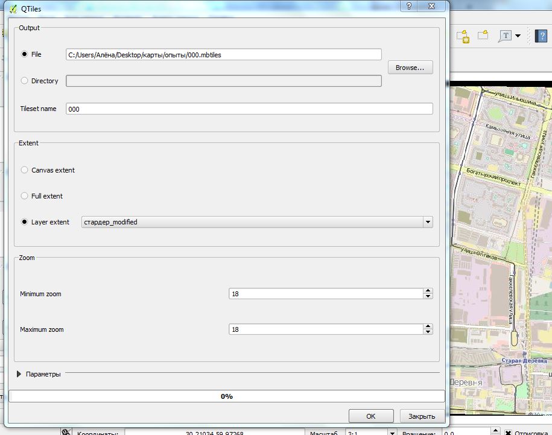The image size is (552, 435).
Task: Click the Закрыть button
Action: pos(422,416)
